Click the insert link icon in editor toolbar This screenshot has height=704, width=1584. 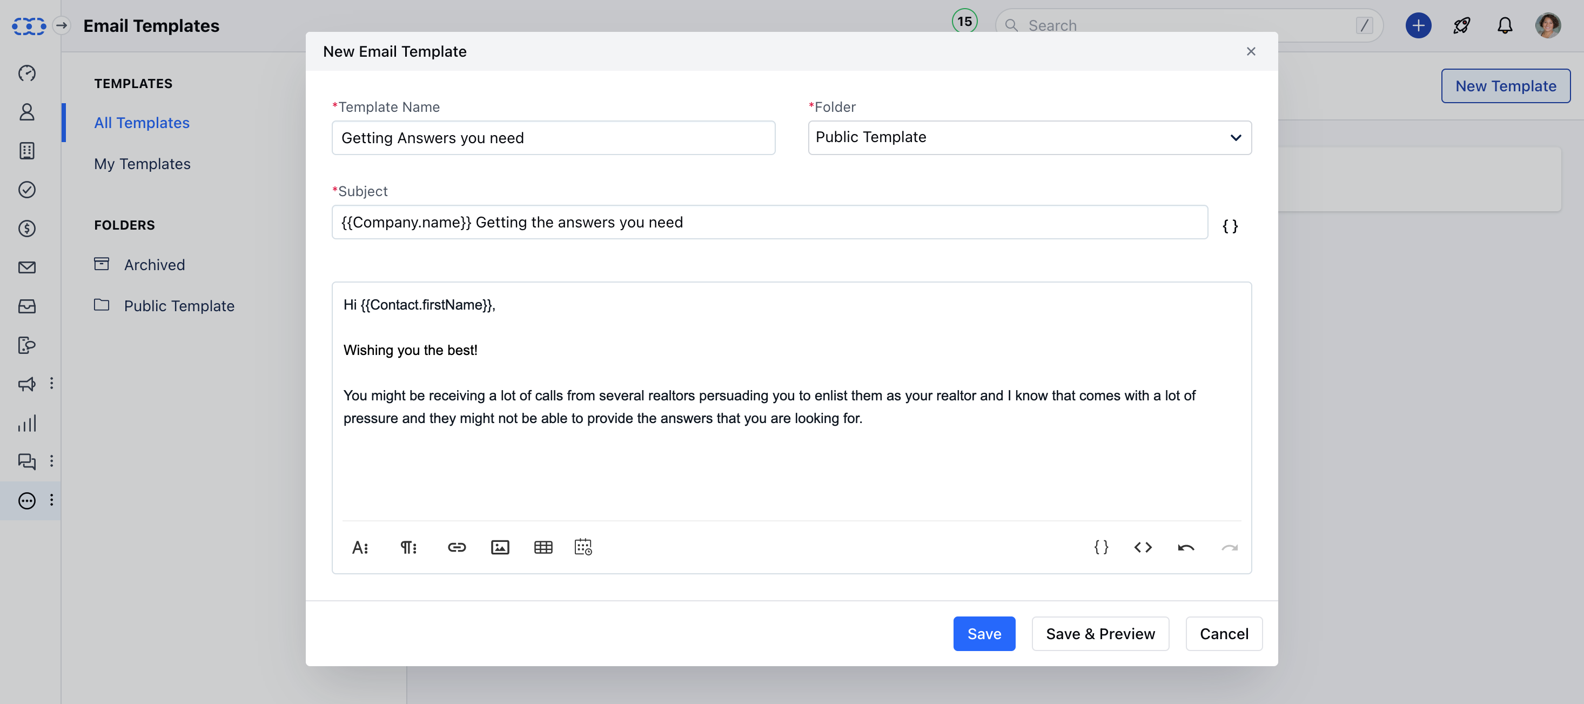coord(457,547)
